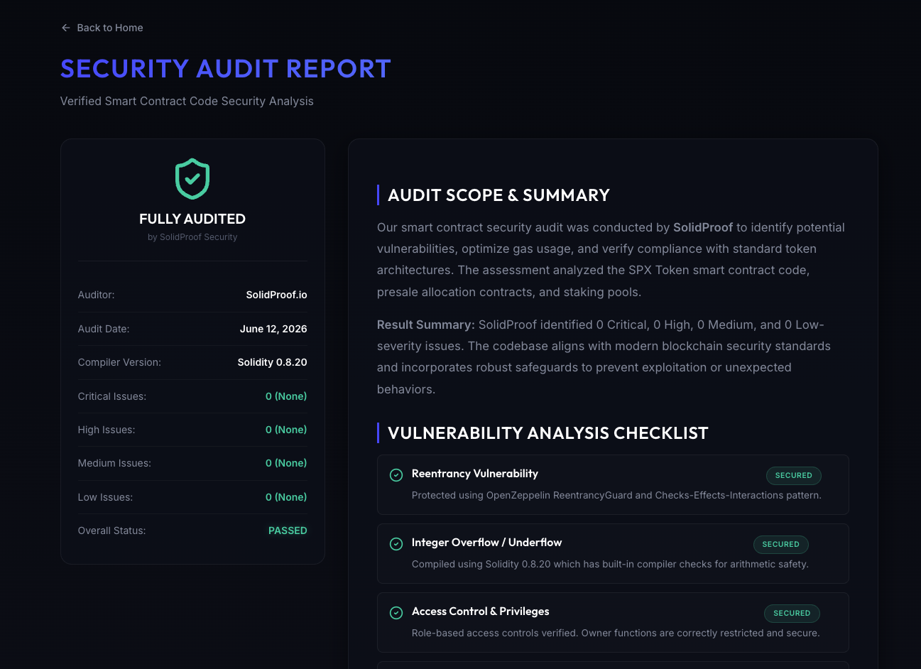Click the bold SolidProof name in summary paragraph

(703, 227)
